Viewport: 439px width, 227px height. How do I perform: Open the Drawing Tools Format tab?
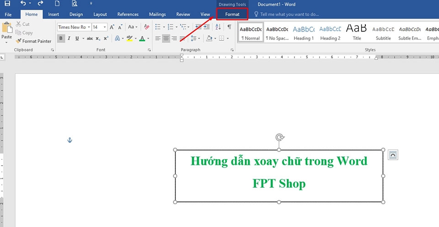[232, 14]
